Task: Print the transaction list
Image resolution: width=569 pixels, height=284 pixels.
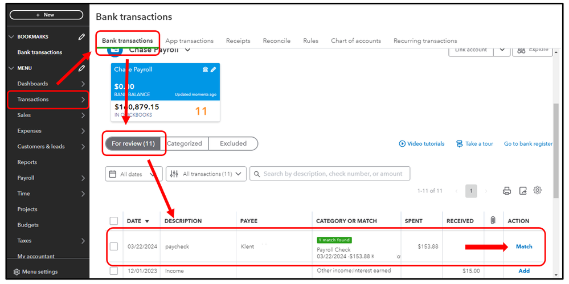Action: 507,191
